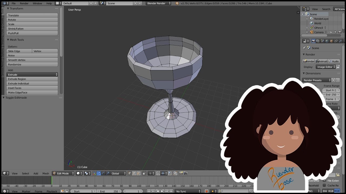Click OpenGL render image camera icon
The width and height of the screenshot is (346, 194).
pyautogui.click(x=181, y=173)
